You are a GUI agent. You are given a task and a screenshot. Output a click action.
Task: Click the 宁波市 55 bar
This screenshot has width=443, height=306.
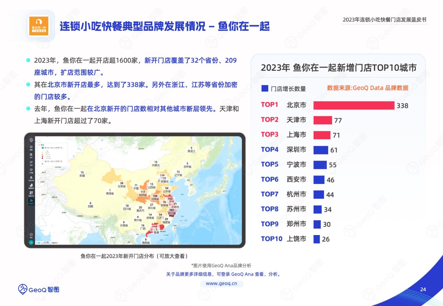(320, 165)
